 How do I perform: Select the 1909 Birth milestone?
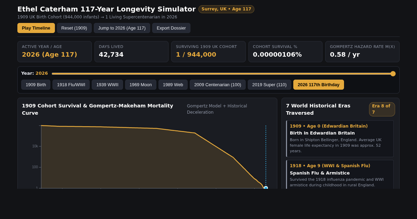click(36, 85)
